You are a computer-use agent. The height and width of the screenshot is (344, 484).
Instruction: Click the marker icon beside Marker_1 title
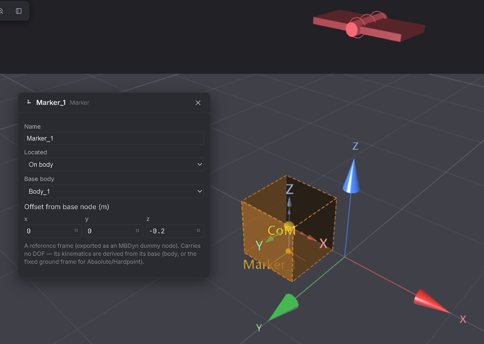click(x=28, y=102)
